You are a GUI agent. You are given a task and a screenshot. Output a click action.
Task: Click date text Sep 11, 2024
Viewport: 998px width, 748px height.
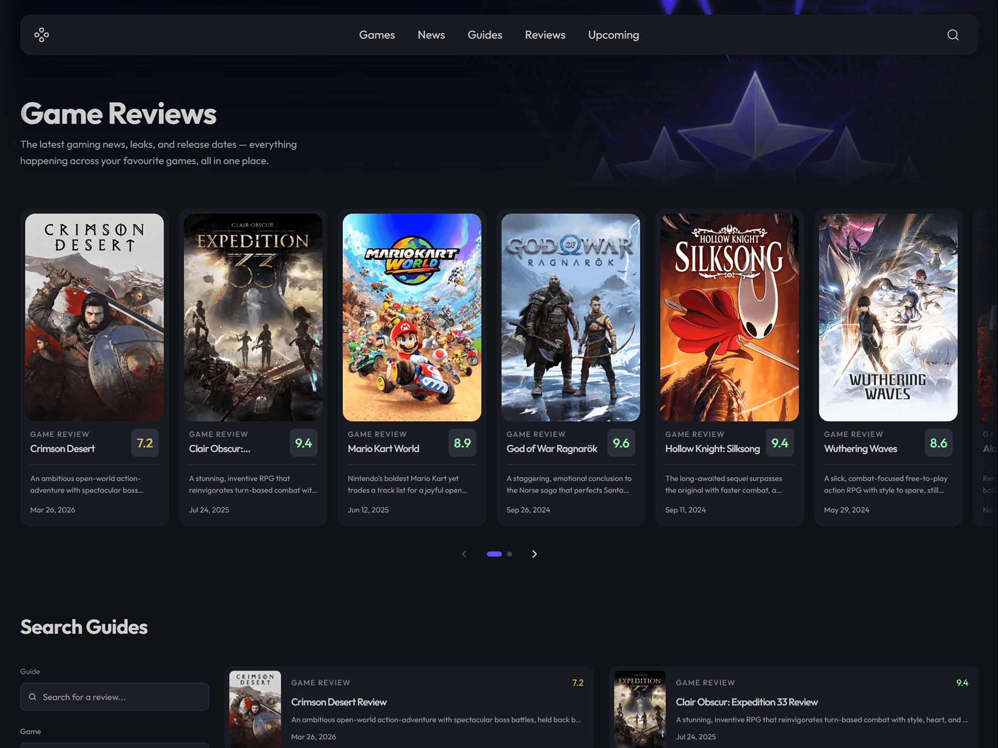coord(685,510)
